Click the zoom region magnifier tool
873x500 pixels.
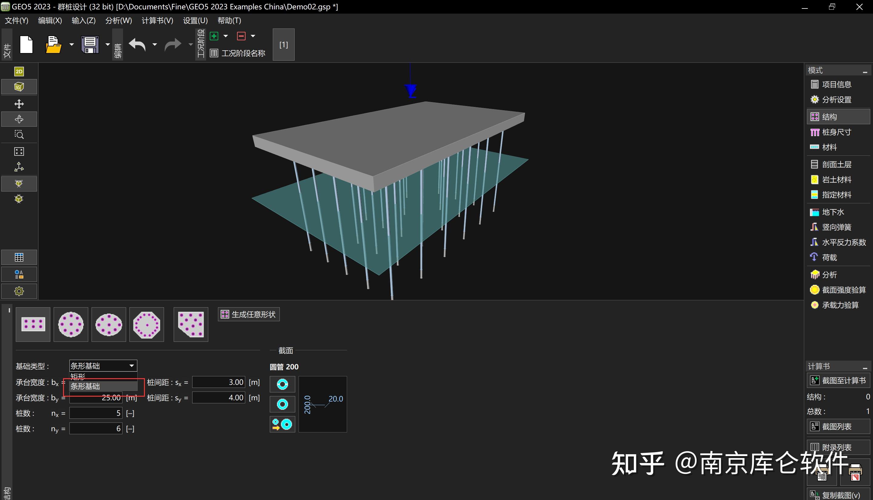click(x=19, y=134)
